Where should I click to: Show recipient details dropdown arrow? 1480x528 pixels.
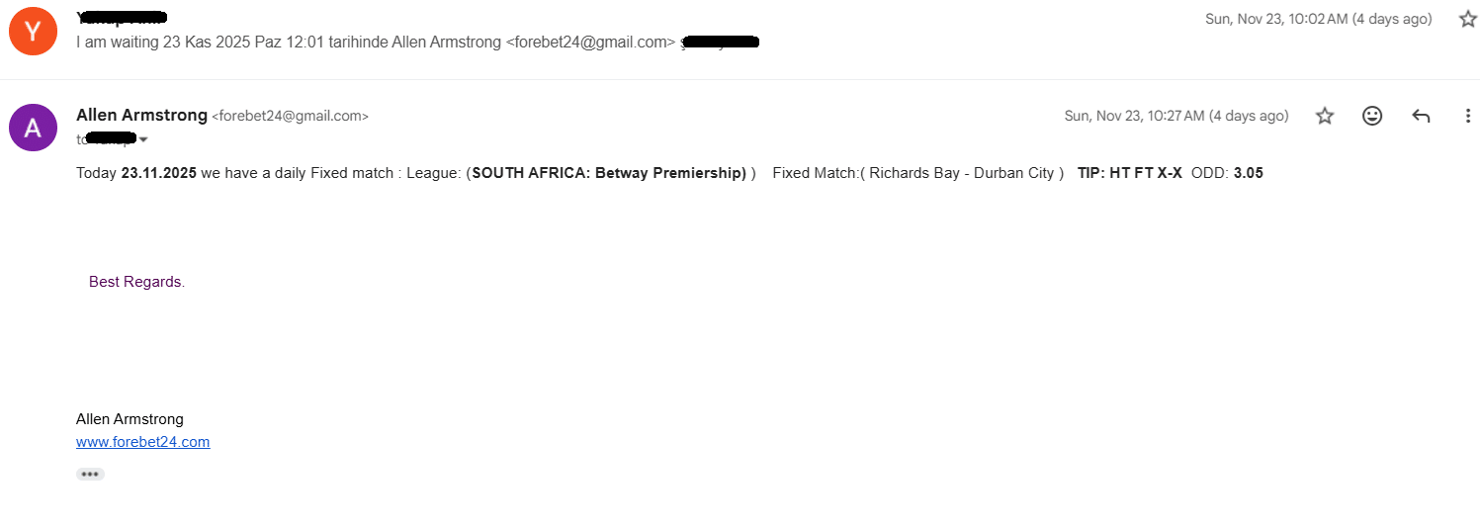(x=143, y=140)
